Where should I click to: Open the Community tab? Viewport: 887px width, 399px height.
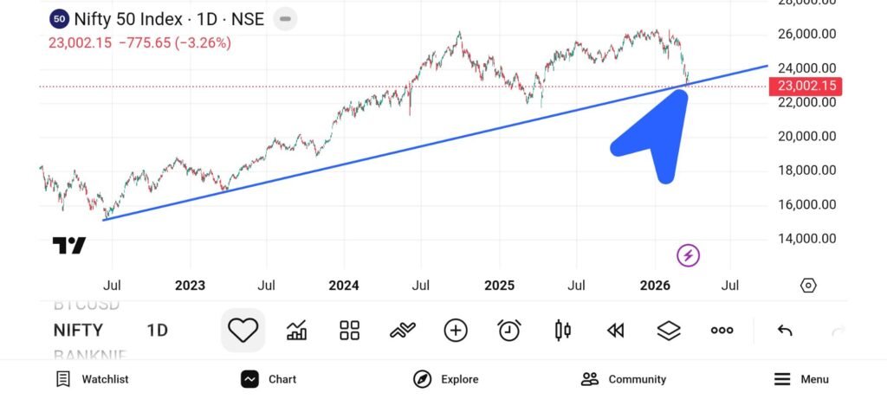(624, 379)
